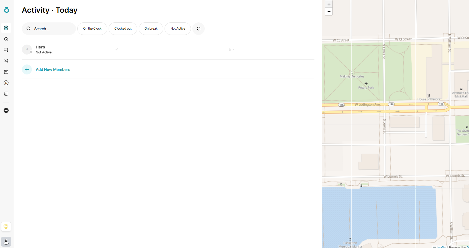
Task: Click Herb's battery device icon
Action: (230, 50)
